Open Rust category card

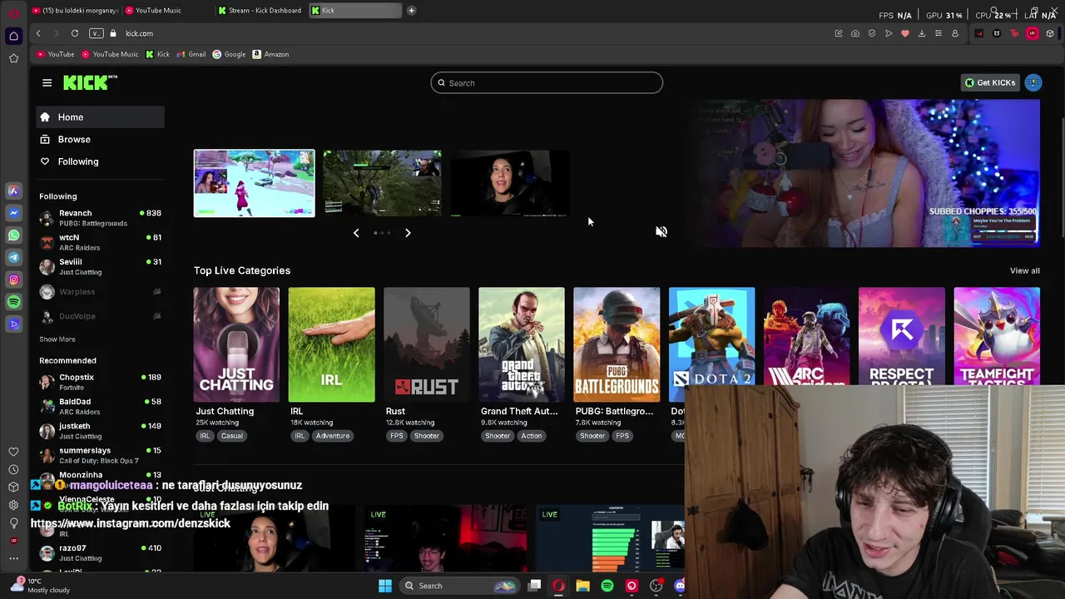[427, 344]
